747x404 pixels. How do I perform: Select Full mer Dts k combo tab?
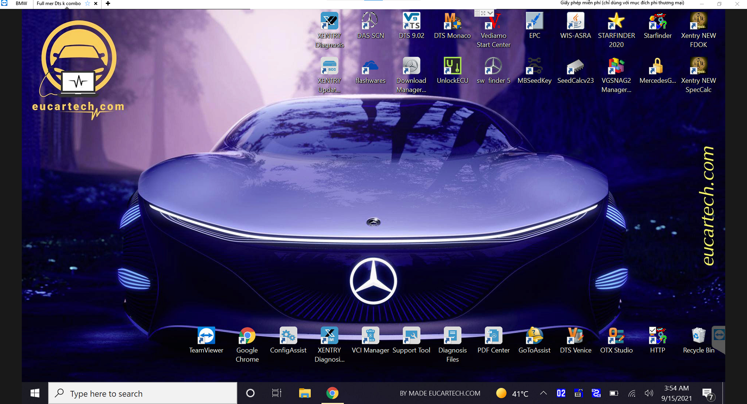pos(59,3)
